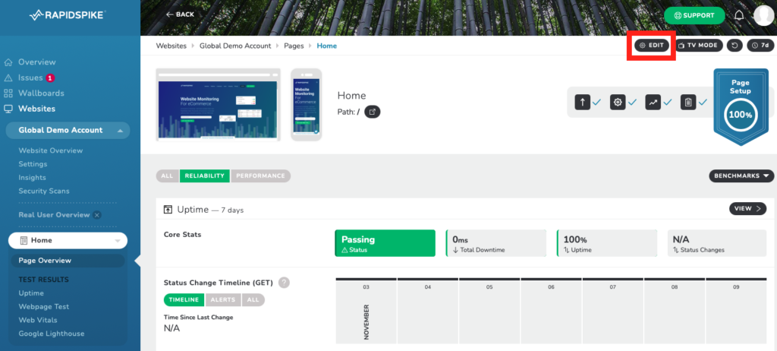Image resolution: width=777 pixels, height=351 pixels.
Task: Open Settings in the sidebar
Action: [33, 164]
